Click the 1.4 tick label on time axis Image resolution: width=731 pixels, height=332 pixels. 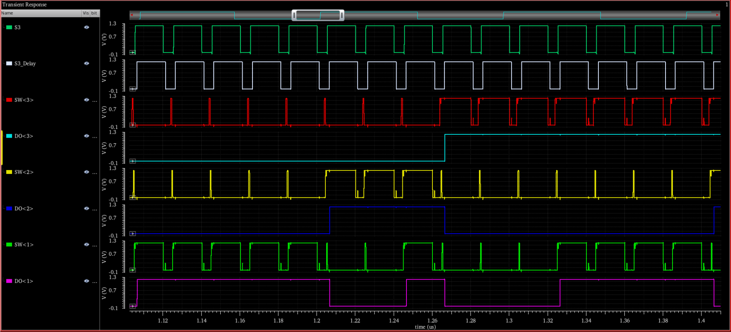(701, 320)
